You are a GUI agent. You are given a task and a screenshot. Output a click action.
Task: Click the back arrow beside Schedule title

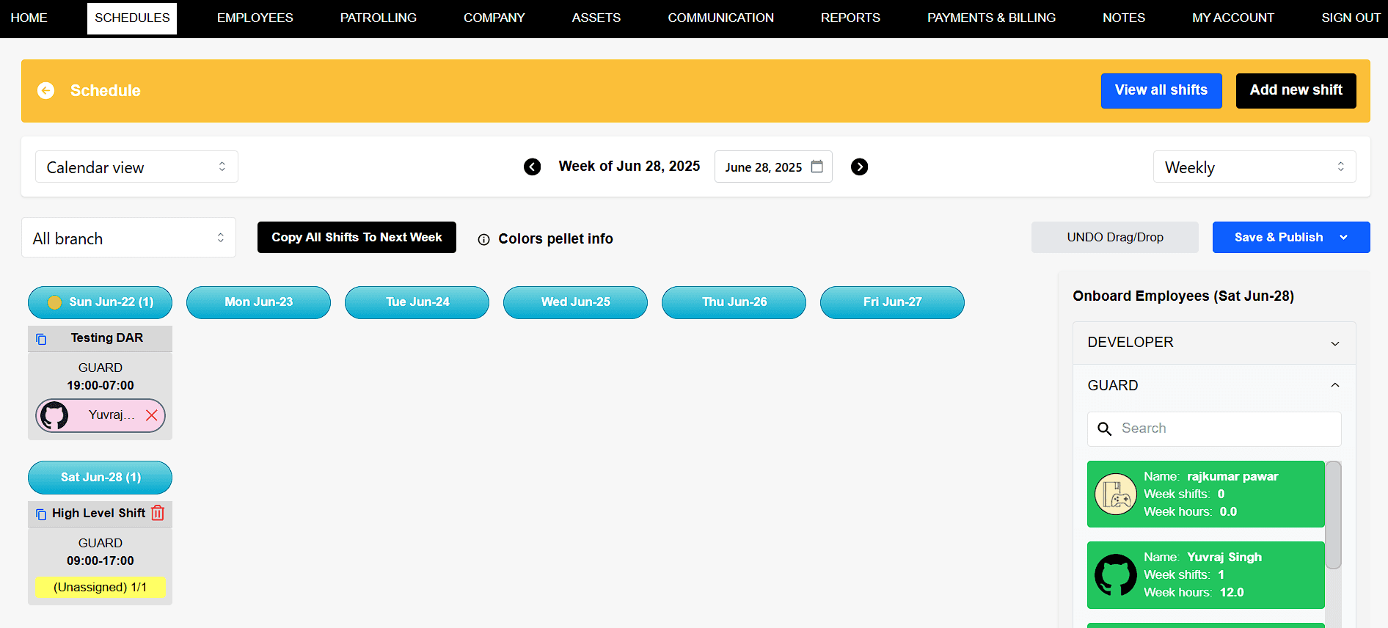45,90
